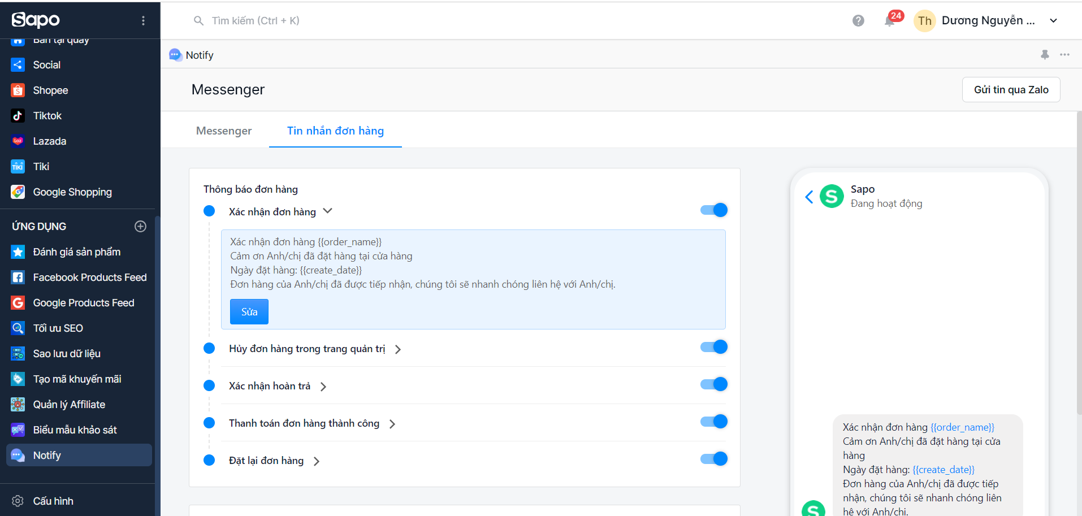Viewport: 1082px width, 516px height.
Task: Open Shopee from the sidebar
Action: pyautogui.click(x=50, y=90)
